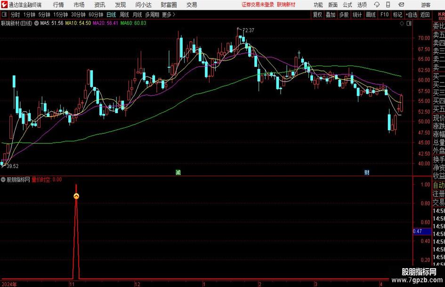Click the 复权 button
Screen dimensions: 445x287
[x=317, y=15]
